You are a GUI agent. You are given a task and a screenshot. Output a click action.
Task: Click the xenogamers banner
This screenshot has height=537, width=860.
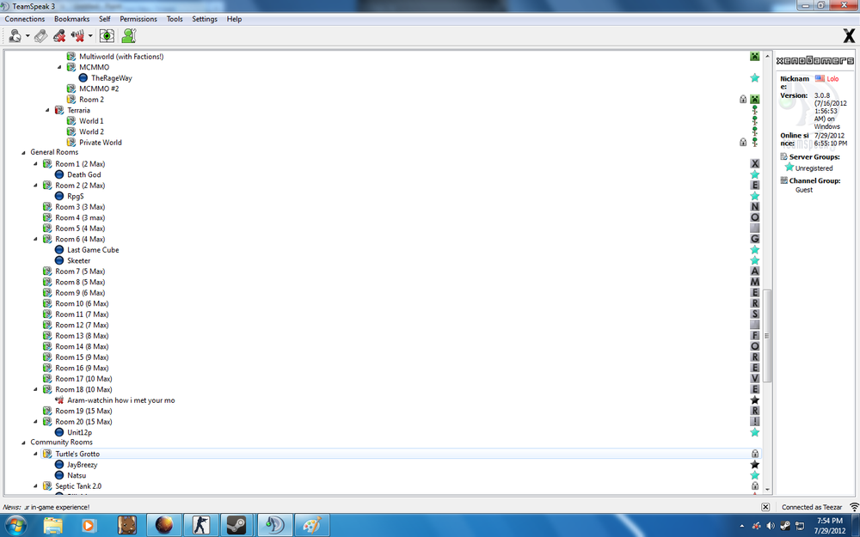(815, 61)
